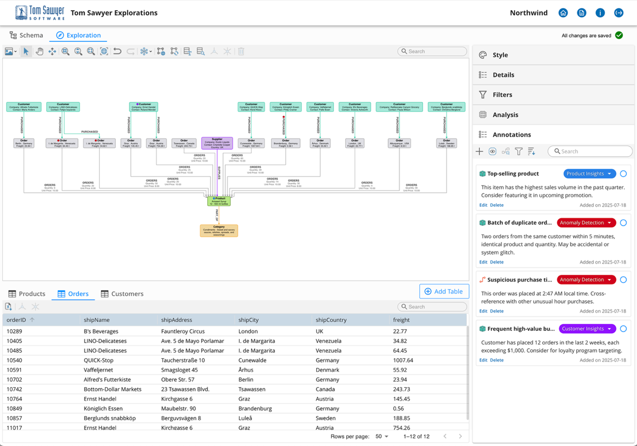Click the annotations filter funnel icon

pyautogui.click(x=519, y=152)
